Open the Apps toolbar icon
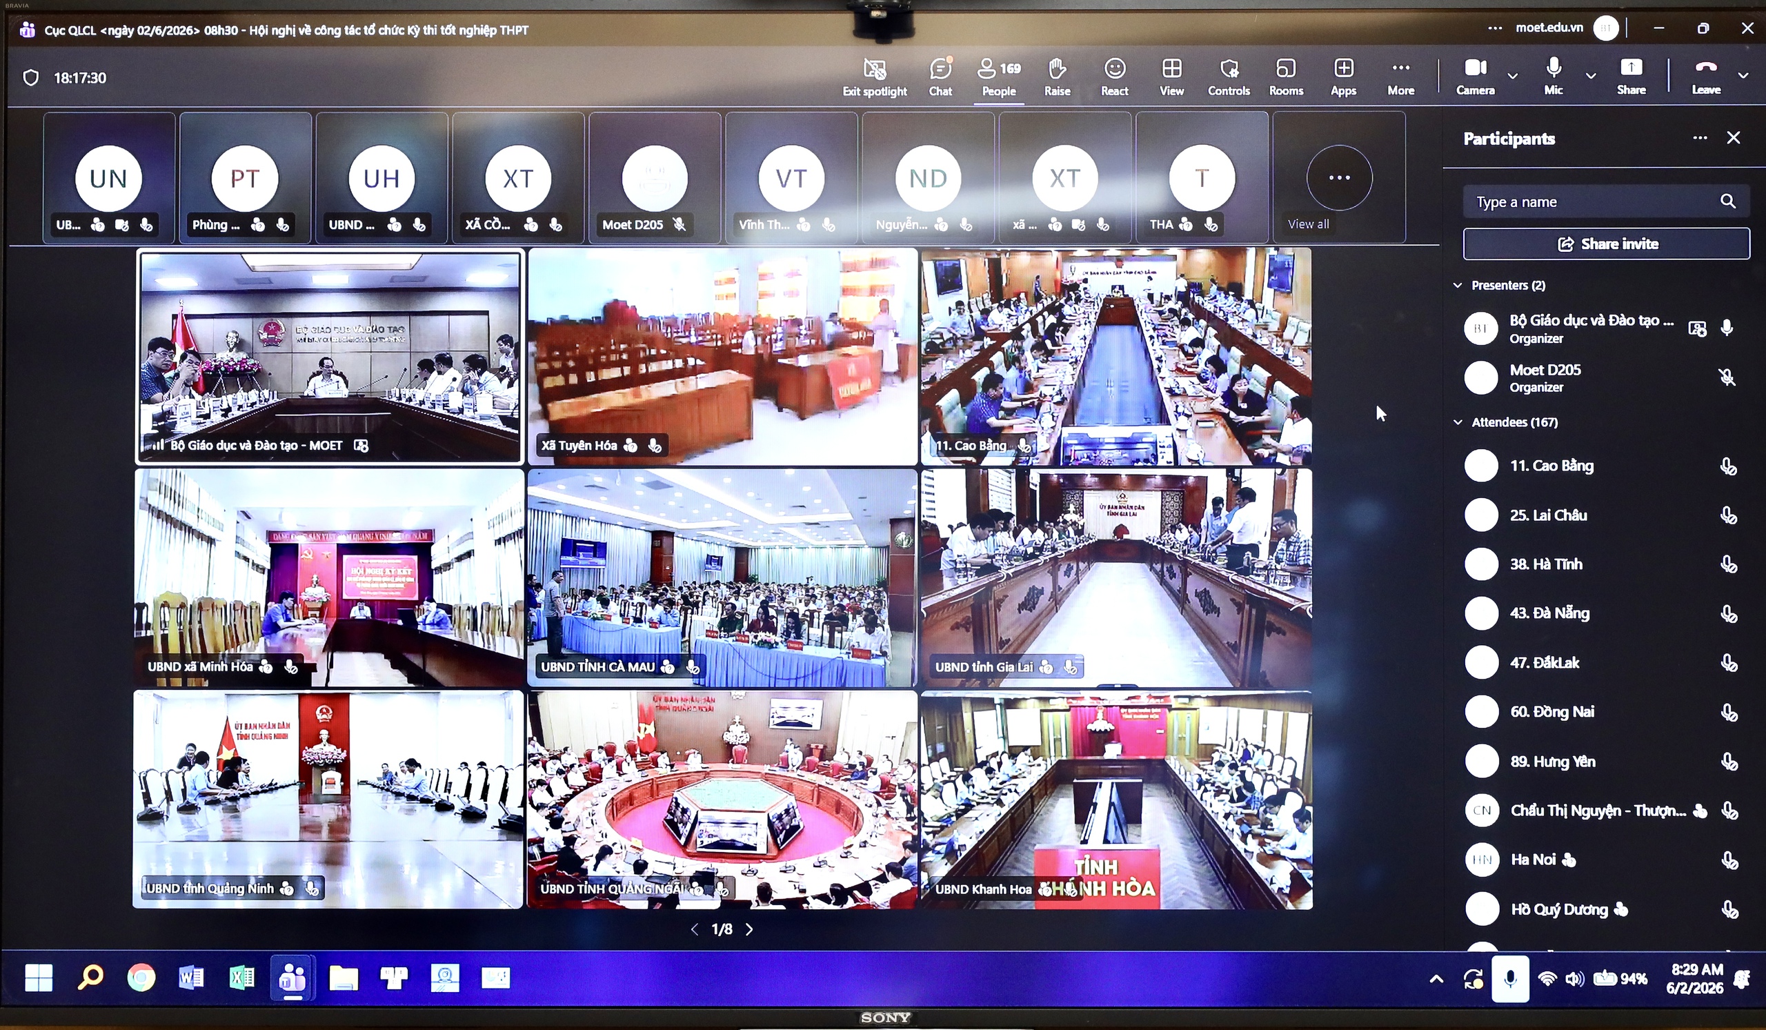The height and width of the screenshot is (1030, 1766). [x=1343, y=77]
